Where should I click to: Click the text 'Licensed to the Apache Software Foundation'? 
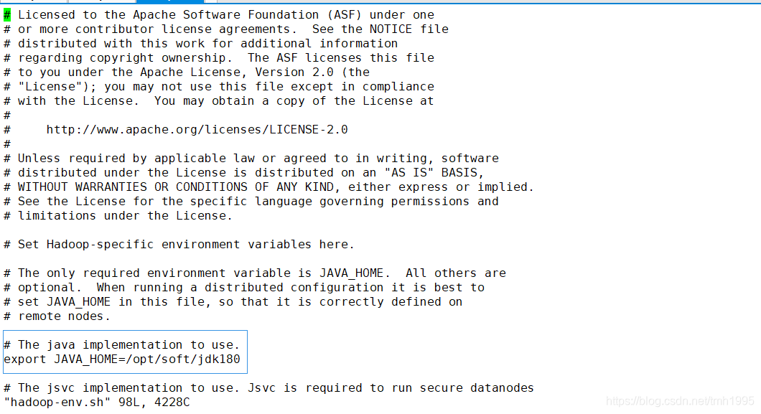click(x=169, y=15)
